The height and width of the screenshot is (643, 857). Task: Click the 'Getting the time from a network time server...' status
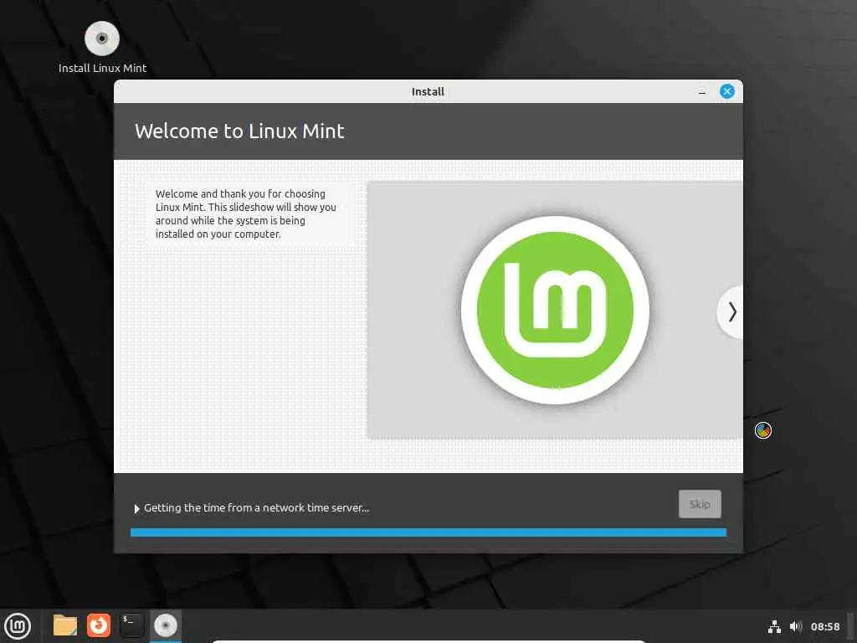tap(256, 508)
